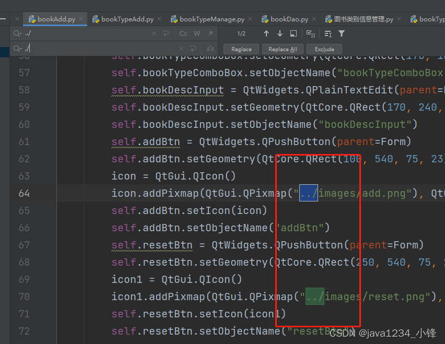Open replace history dropdown in replace field
The height and width of the screenshot is (344, 445).
click(x=18, y=49)
